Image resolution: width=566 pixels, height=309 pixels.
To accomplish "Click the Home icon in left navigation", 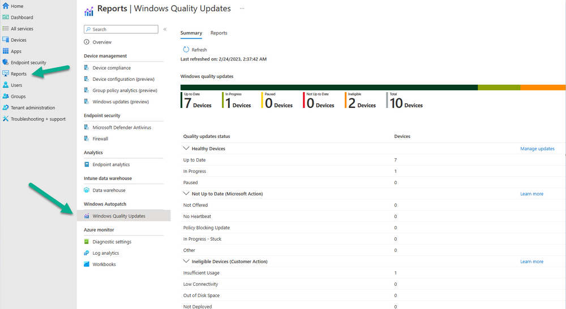I will click(6, 6).
